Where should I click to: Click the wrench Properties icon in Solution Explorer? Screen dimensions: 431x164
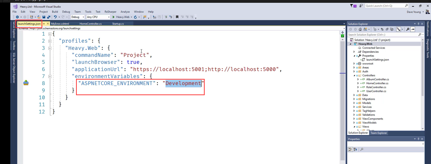coord(408,29)
